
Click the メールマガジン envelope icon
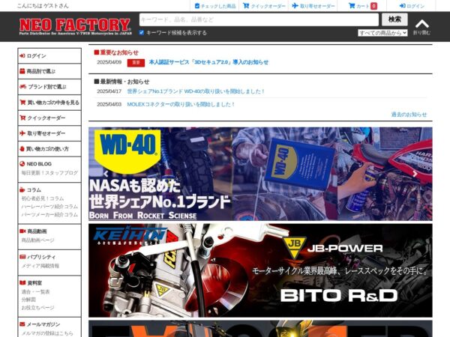(22, 324)
